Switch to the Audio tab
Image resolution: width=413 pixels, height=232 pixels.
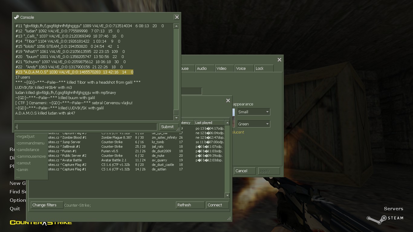[202, 69]
